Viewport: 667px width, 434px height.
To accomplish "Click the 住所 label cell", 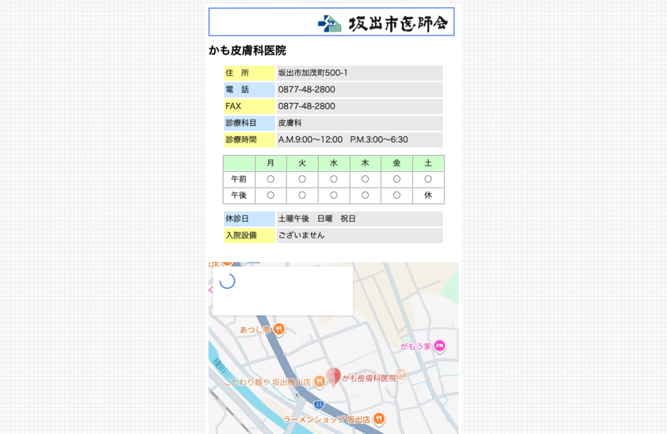I will (249, 73).
